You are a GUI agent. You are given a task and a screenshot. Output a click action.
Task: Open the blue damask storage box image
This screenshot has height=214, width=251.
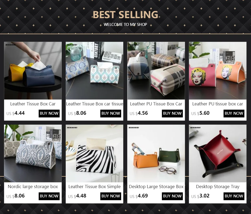click(33, 153)
